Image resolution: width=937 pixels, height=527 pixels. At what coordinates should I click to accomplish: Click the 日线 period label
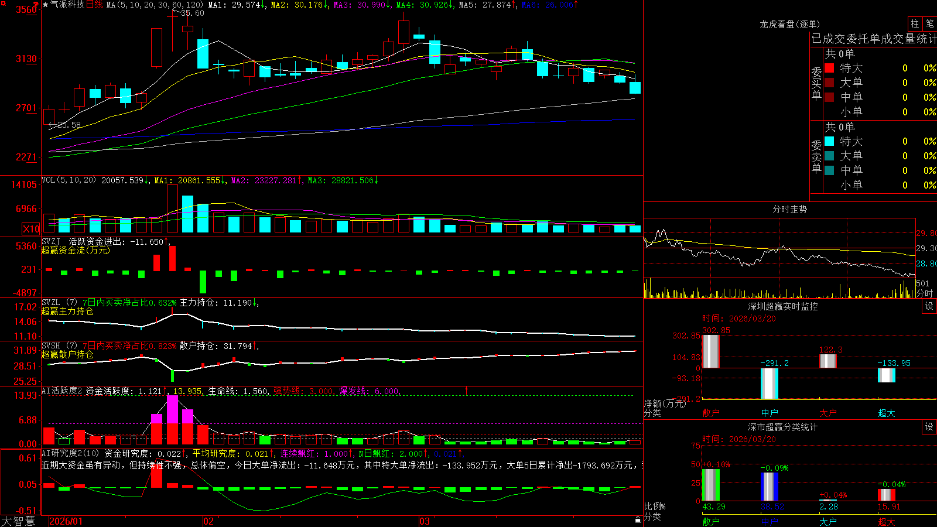(94, 5)
